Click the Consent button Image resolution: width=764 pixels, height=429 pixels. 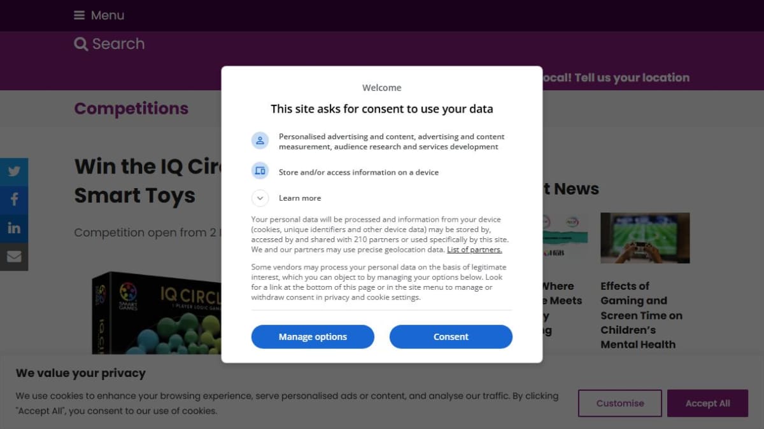[x=451, y=337]
